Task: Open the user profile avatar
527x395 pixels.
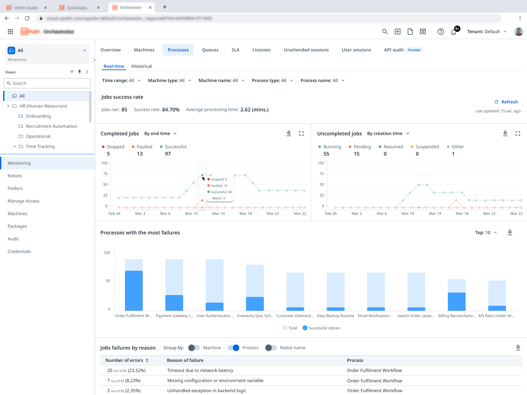Action: 518,32
